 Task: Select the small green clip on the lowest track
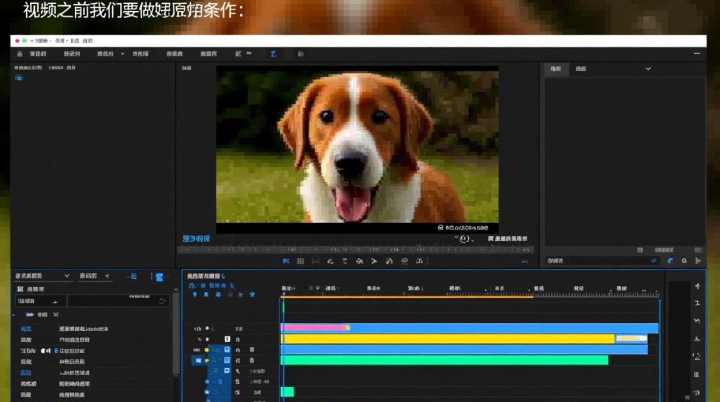click(287, 392)
